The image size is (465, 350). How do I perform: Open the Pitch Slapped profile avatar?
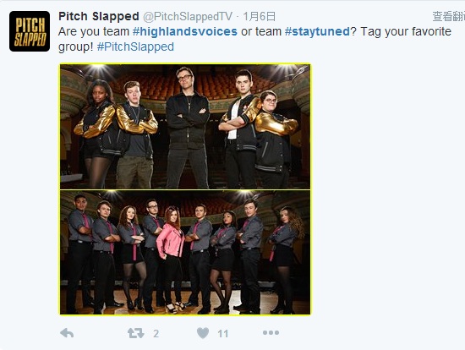[30, 31]
